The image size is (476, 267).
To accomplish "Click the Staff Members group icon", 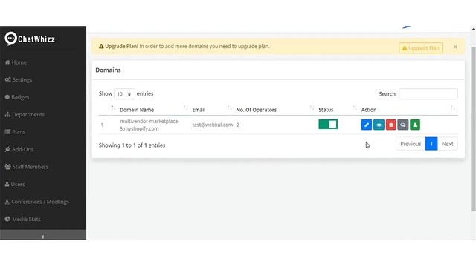I will [x=8, y=166].
